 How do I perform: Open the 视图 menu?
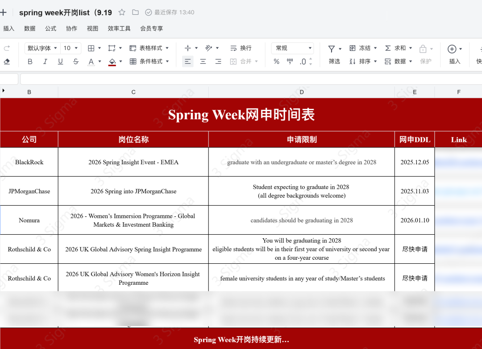click(92, 29)
